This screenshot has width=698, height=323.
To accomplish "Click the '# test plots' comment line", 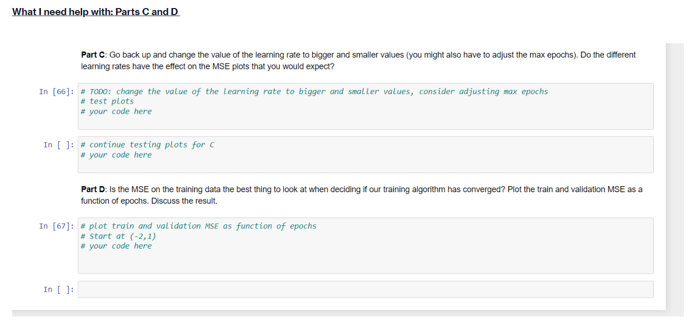I will tap(107, 101).
